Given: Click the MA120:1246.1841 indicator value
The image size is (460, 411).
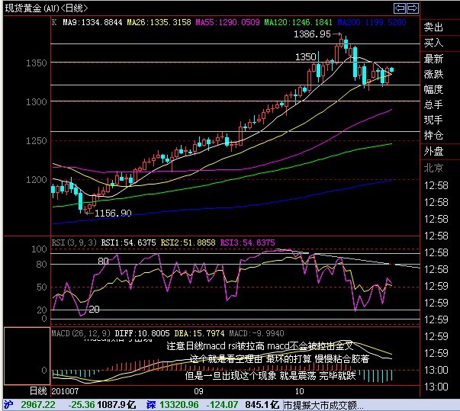Looking at the screenshot, I should pos(298,22).
